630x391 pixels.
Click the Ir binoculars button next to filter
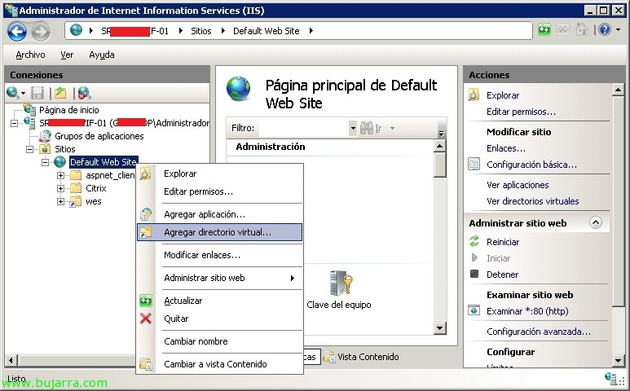pos(370,128)
